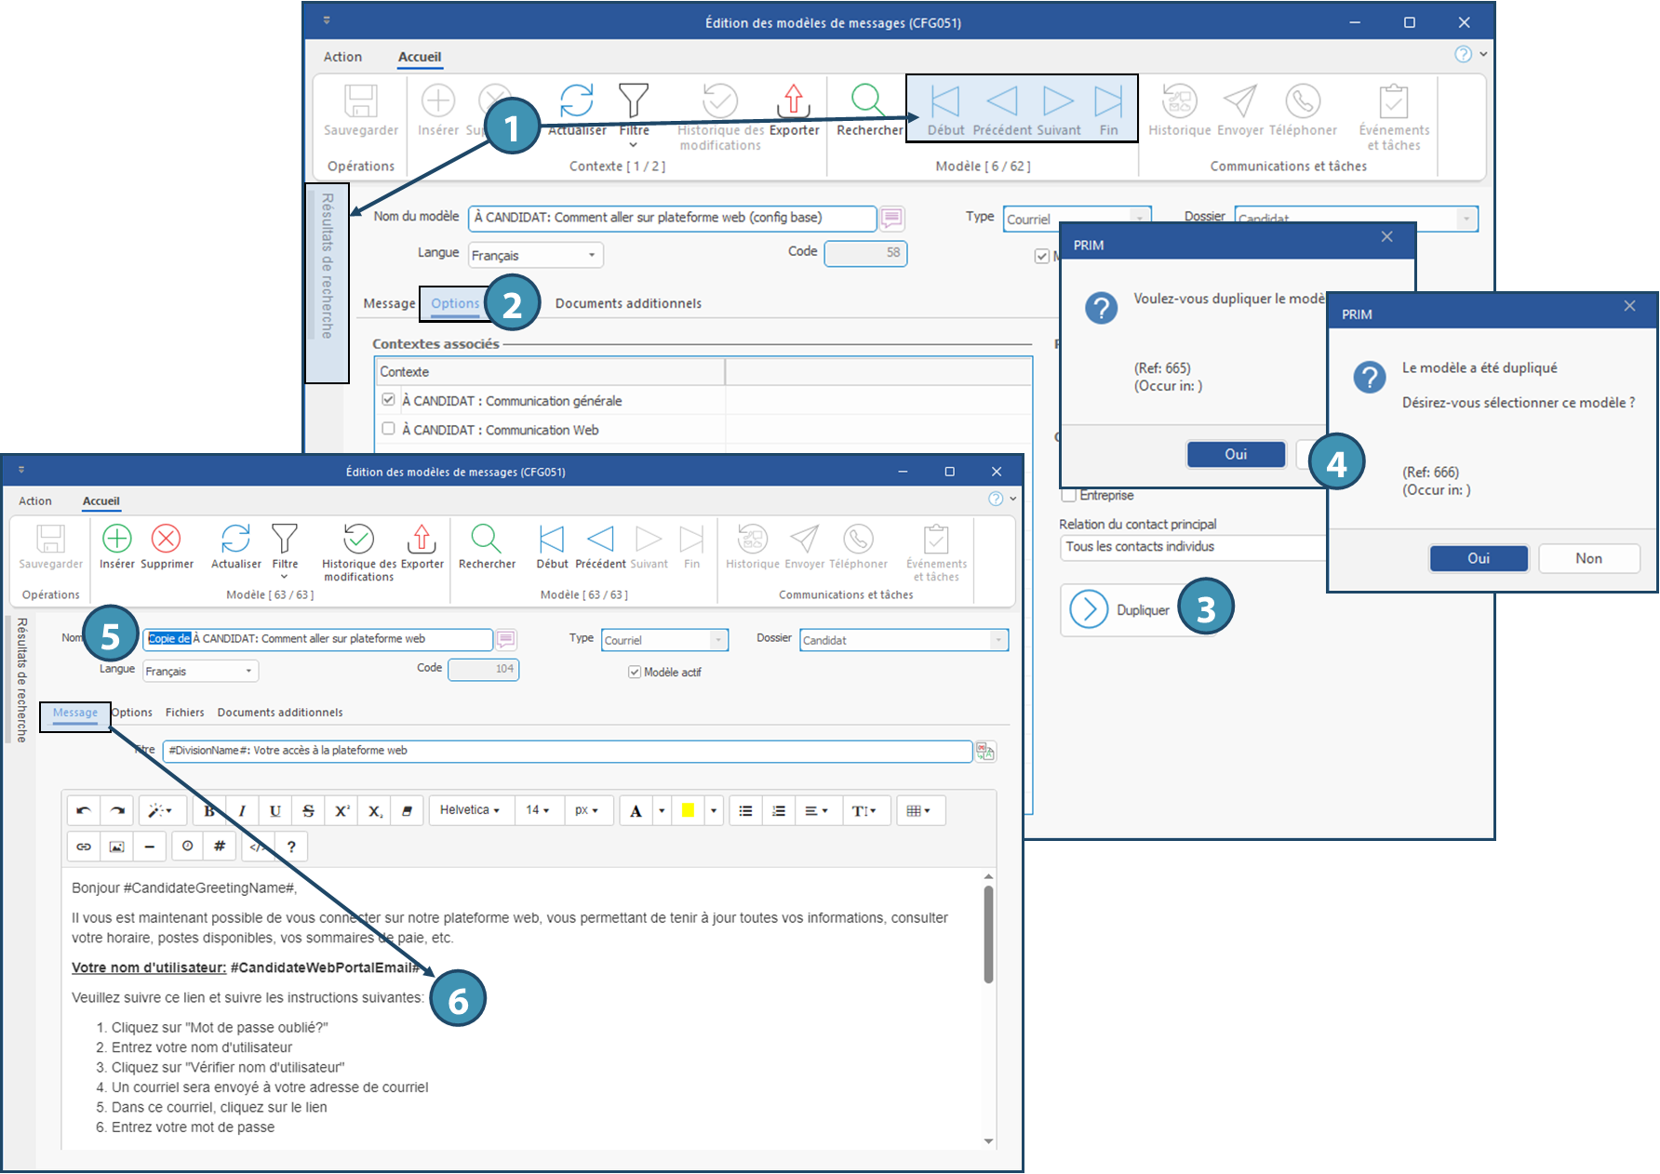Click the red Supprimer icon
Screen dimensions: 1660x1174
point(167,540)
